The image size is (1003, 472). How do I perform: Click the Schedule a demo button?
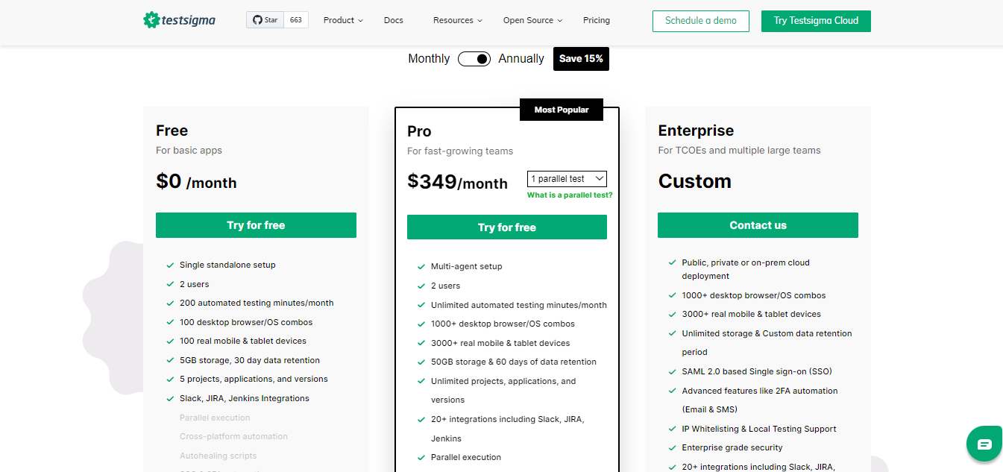point(700,21)
